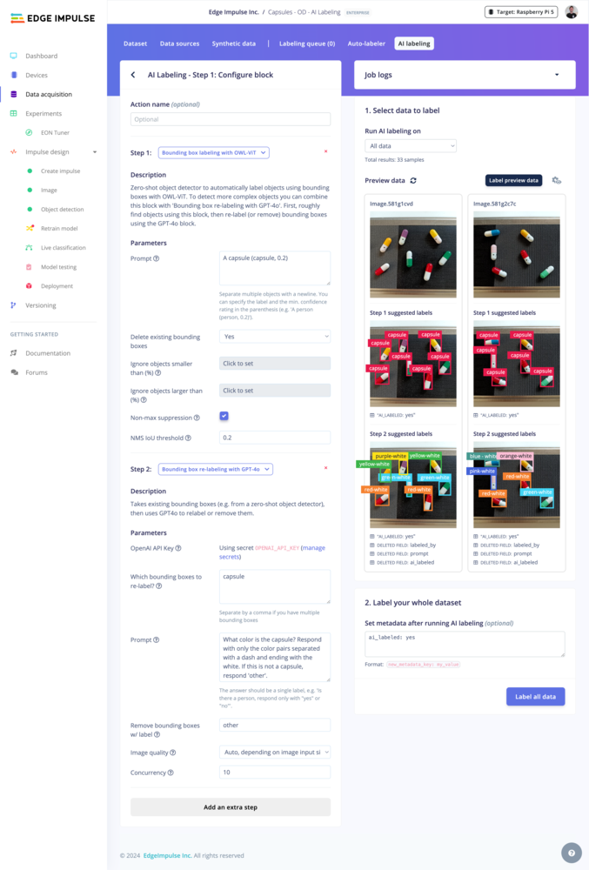Click the Label preview data button
The width and height of the screenshot is (589, 870).
coord(513,180)
